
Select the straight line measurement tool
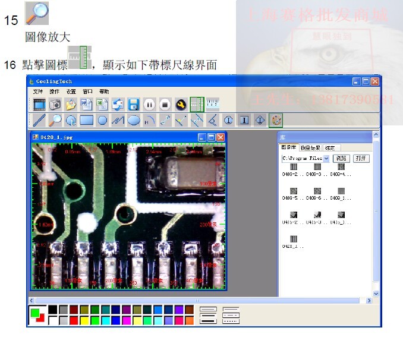39,120
